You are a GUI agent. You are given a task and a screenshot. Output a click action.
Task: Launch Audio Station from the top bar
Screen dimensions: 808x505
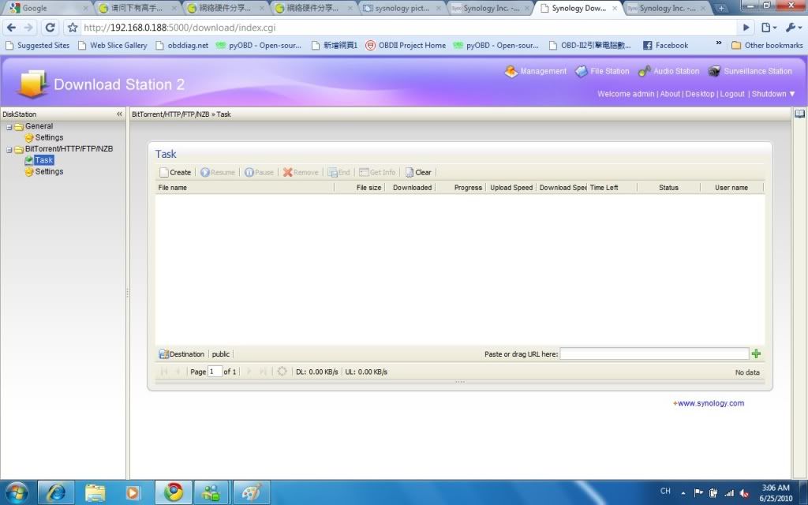[x=668, y=71]
